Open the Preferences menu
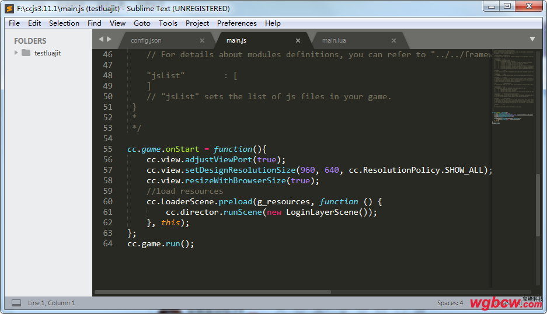This screenshot has height=314, width=547. [236, 23]
